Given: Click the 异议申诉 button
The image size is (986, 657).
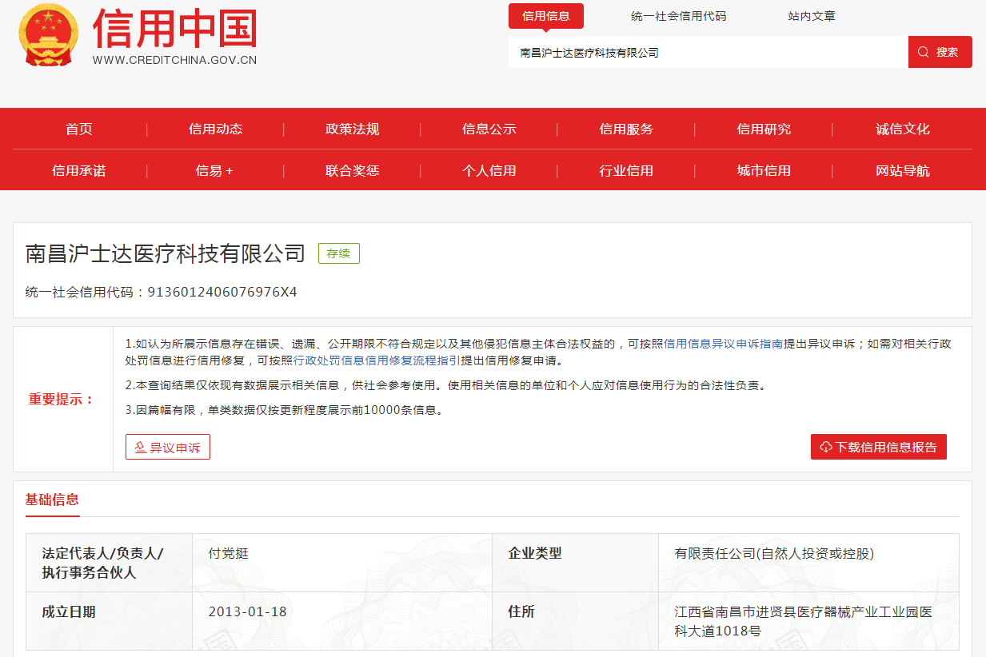Looking at the screenshot, I should click(168, 448).
